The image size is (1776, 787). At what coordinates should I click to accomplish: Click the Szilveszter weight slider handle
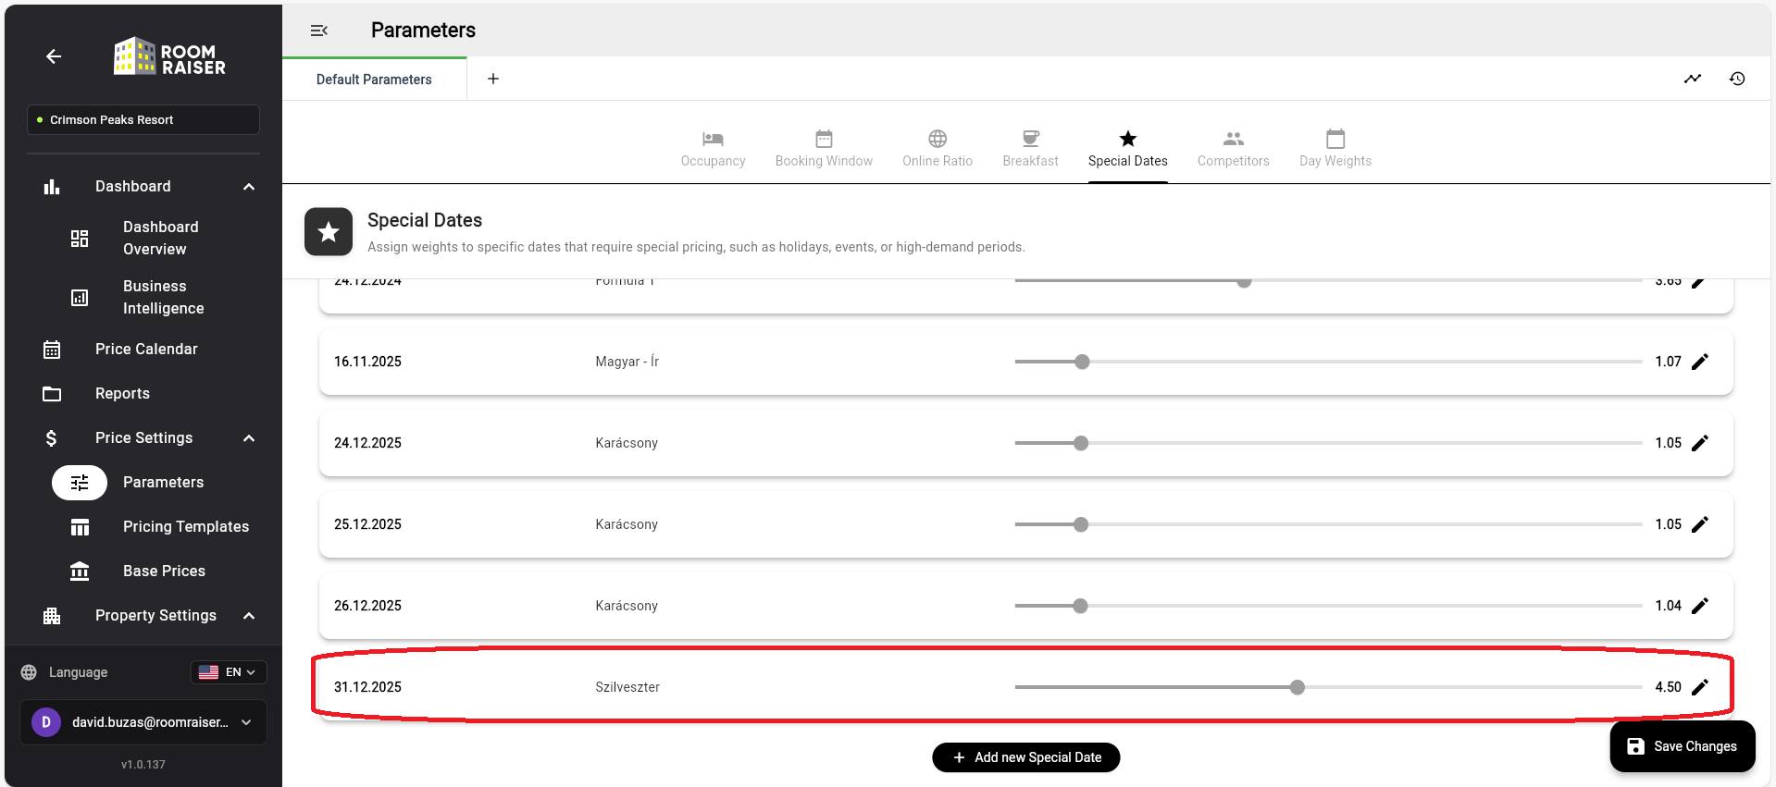click(1298, 687)
